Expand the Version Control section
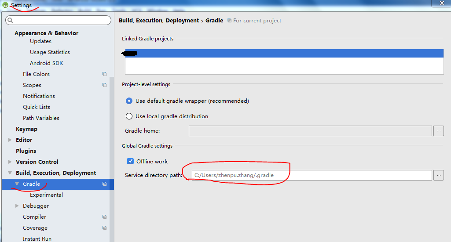The image size is (451, 242). point(10,162)
